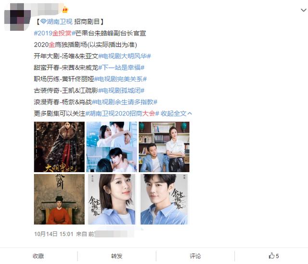Click the crown membership badge icon
This screenshot has width=308, height=264.
(65, 10)
